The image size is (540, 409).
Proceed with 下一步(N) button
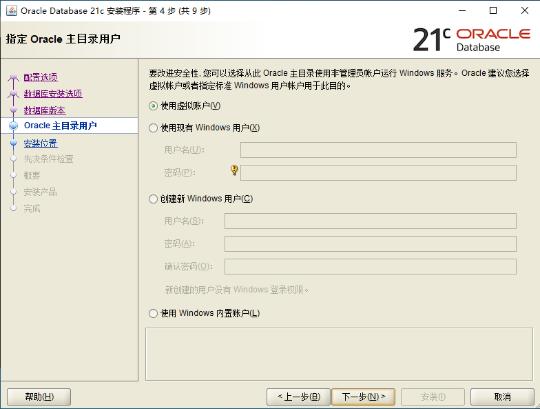click(364, 397)
